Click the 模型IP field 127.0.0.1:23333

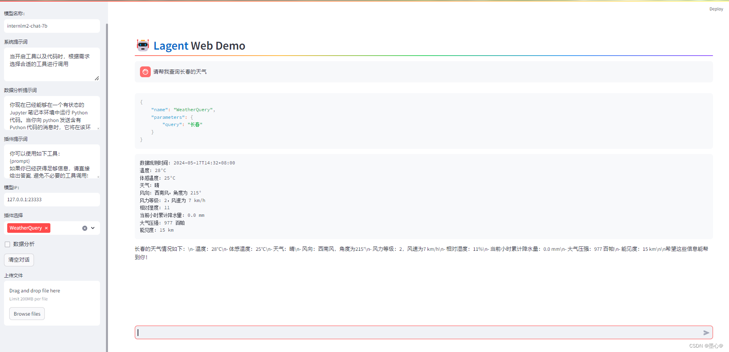click(x=52, y=200)
